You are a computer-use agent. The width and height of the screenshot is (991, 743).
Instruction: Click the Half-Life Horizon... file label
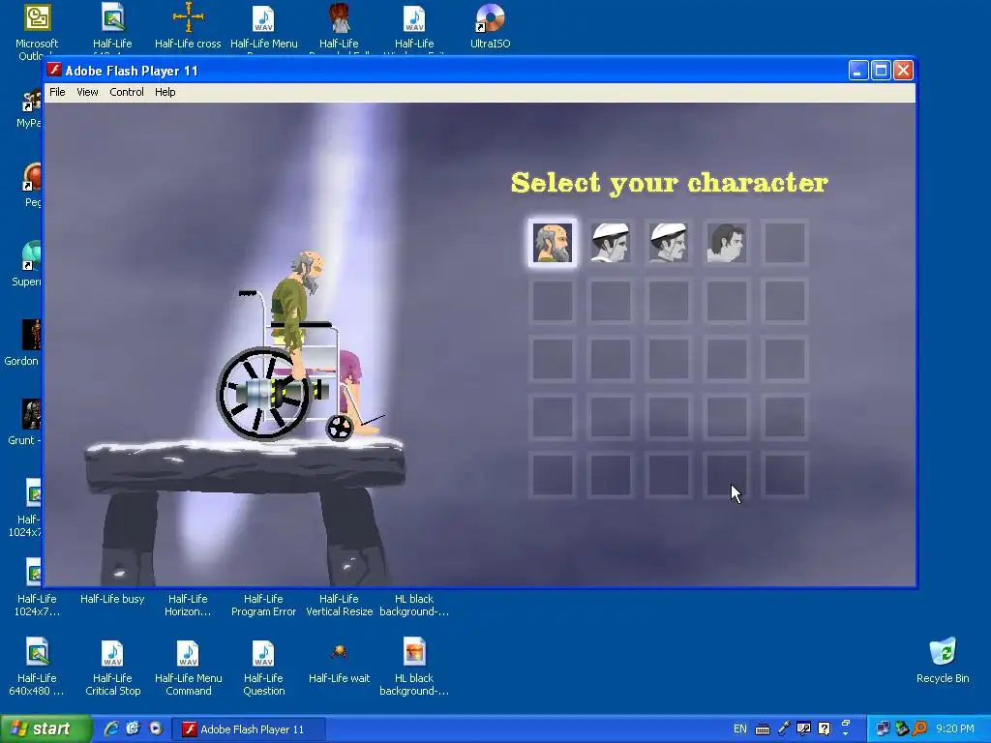pos(188,606)
